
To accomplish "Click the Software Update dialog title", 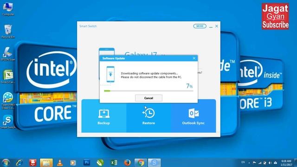I will tap(114, 58).
